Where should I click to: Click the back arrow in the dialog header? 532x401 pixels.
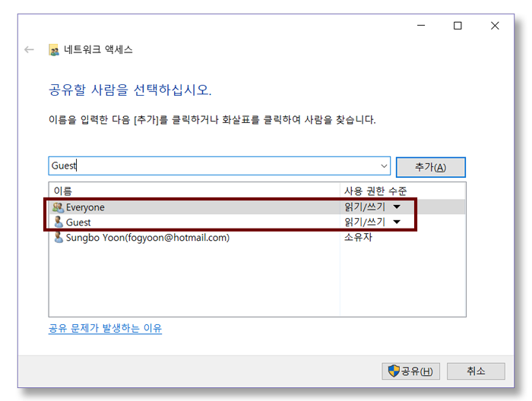tap(30, 49)
